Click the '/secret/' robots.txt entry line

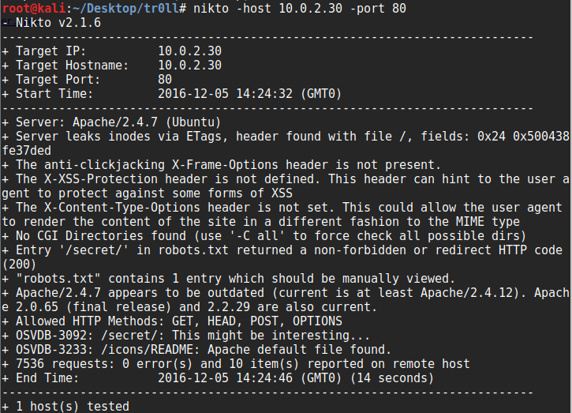click(282, 257)
